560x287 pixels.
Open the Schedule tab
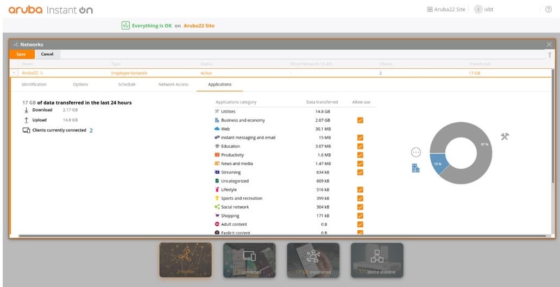pyautogui.click(x=127, y=84)
